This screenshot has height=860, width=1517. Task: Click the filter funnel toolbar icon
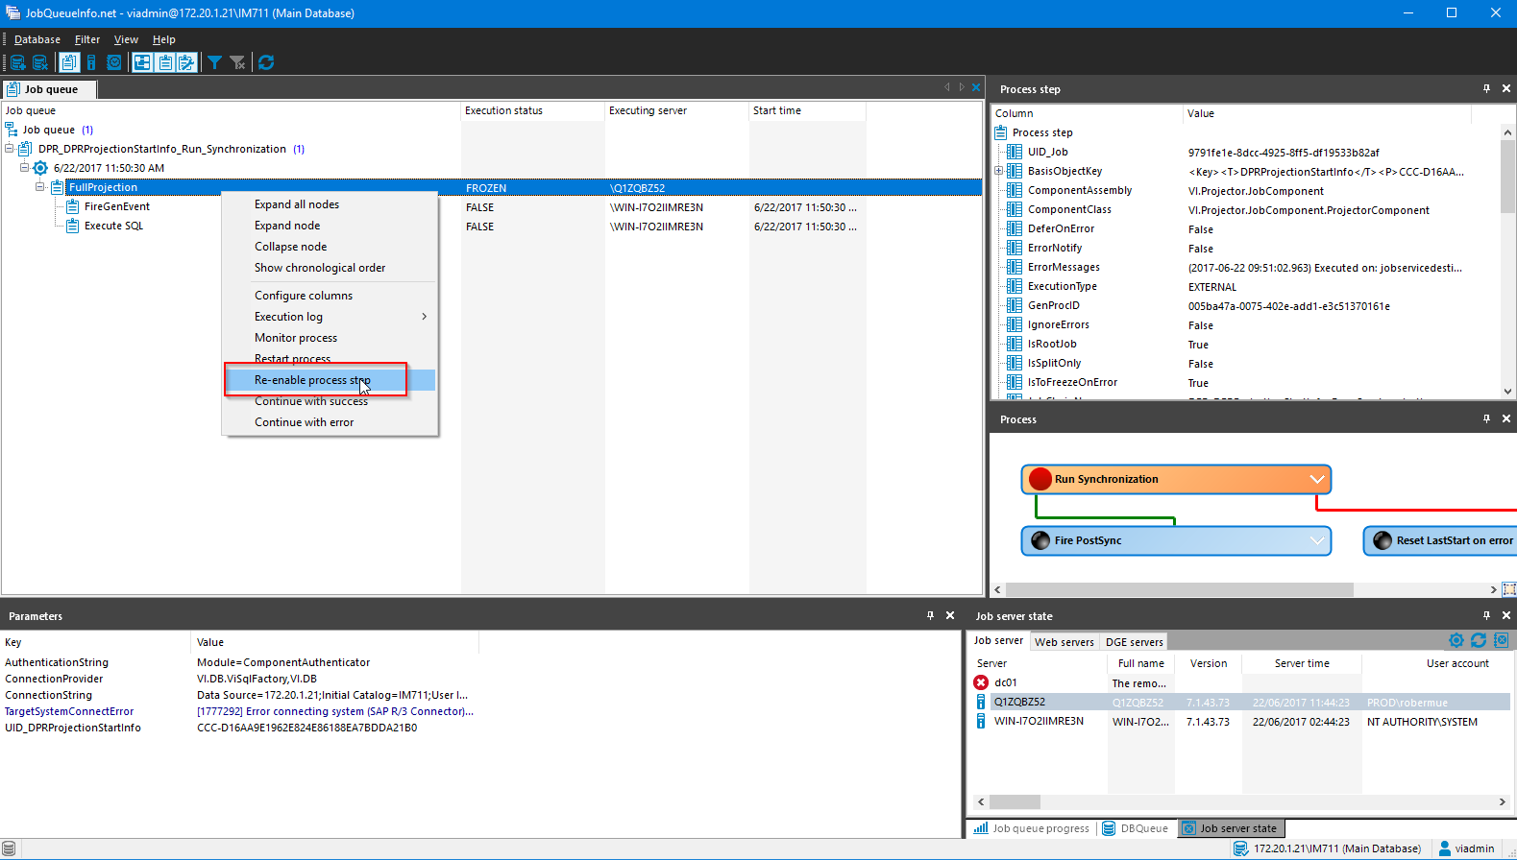[214, 62]
